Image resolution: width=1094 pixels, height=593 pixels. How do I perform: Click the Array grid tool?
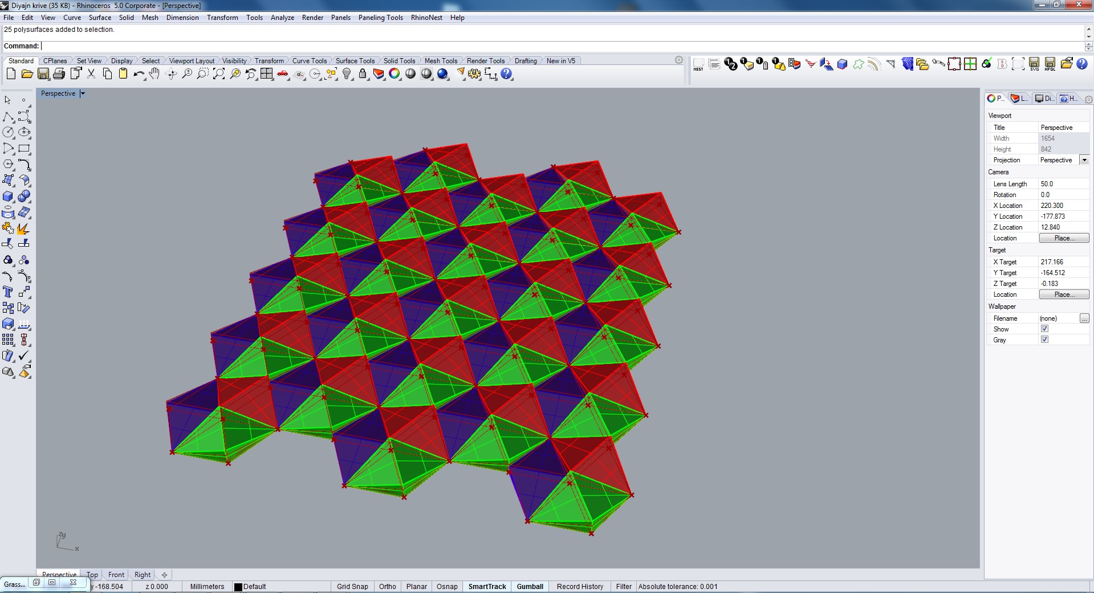(8, 340)
